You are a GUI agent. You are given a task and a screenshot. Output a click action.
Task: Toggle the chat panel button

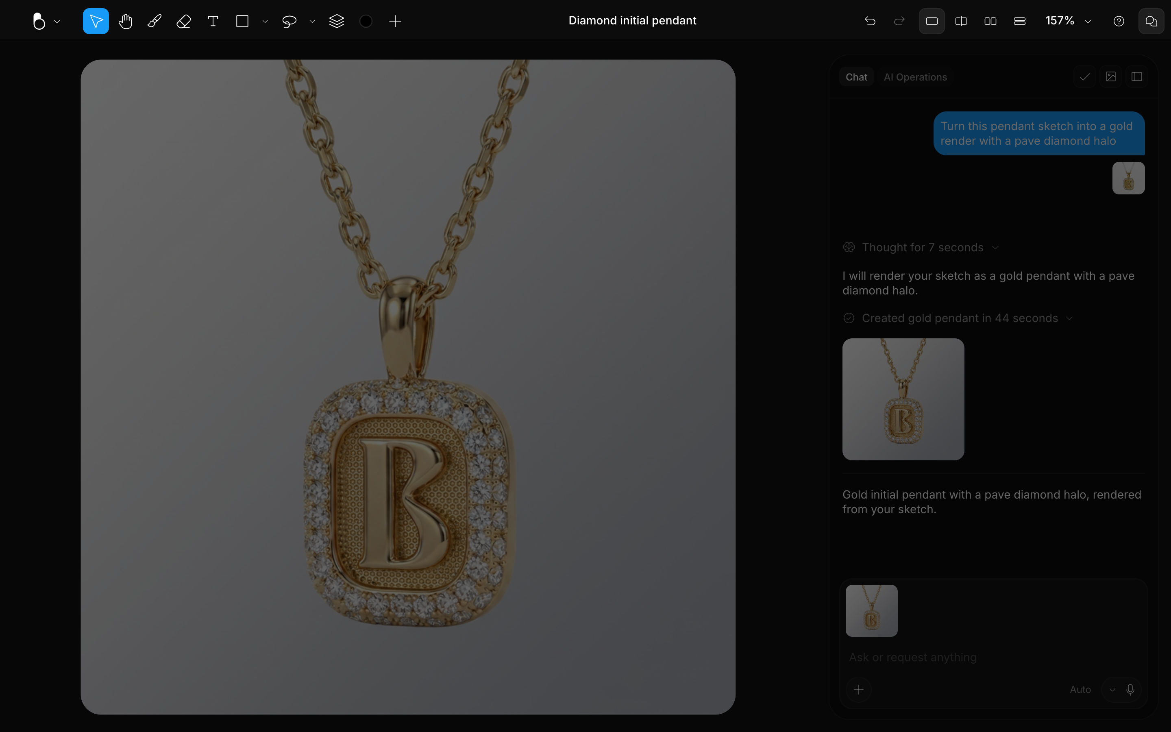1151,21
